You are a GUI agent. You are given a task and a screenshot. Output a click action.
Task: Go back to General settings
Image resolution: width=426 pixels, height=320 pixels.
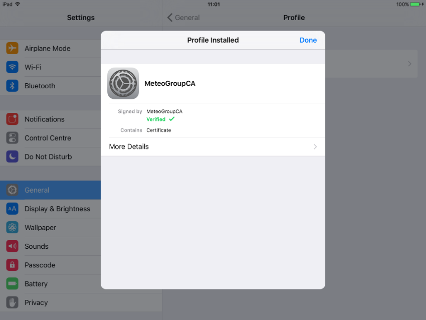183,18
